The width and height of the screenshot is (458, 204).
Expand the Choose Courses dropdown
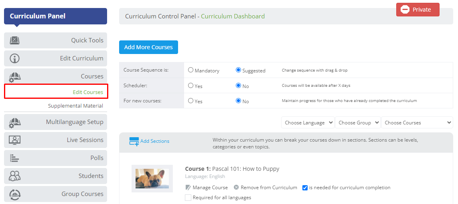[x=417, y=123]
